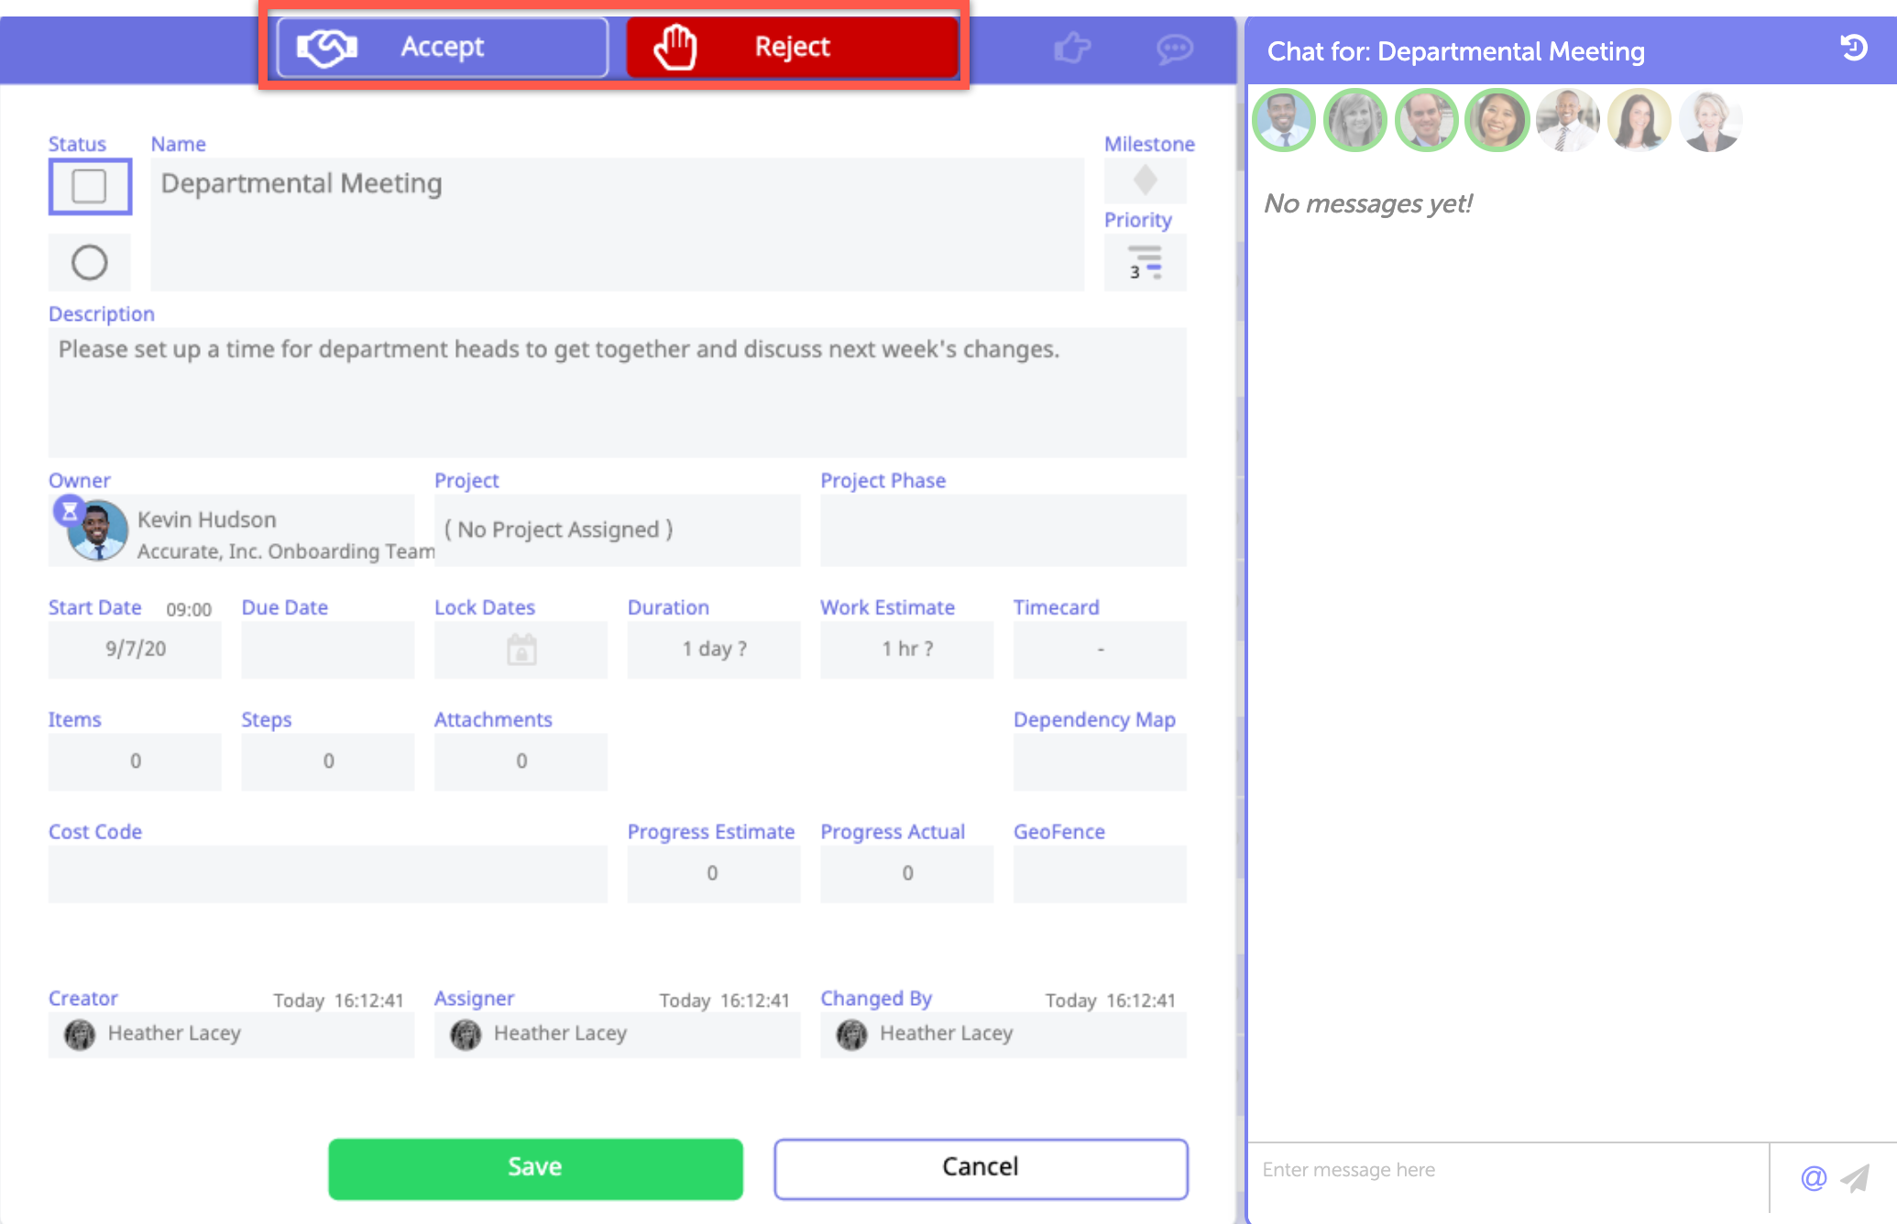Click the @ mention icon

pyautogui.click(x=1814, y=1177)
